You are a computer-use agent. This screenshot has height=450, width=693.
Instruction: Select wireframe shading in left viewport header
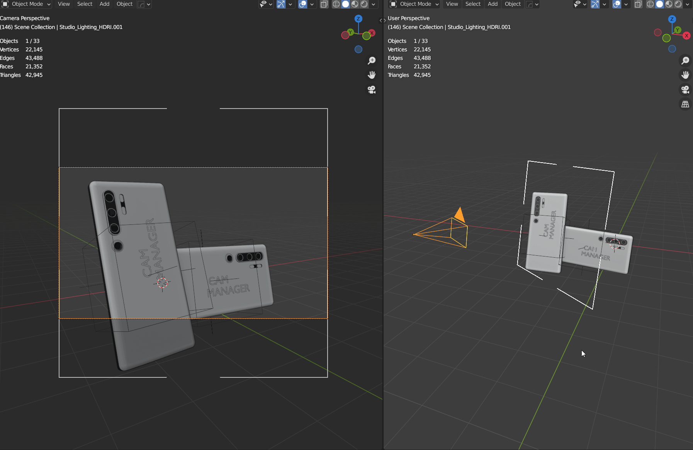pos(336,4)
